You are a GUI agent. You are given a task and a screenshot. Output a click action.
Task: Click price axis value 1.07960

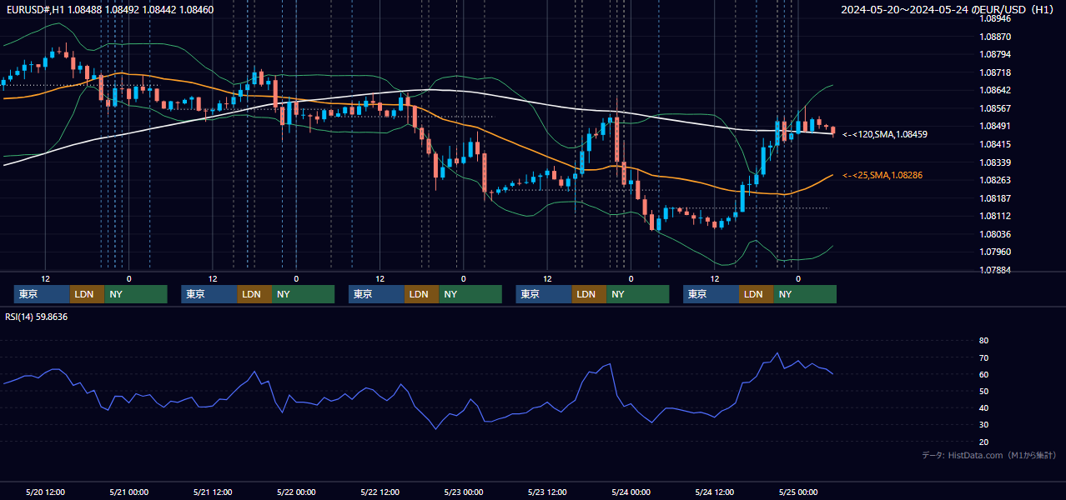point(995,252)
